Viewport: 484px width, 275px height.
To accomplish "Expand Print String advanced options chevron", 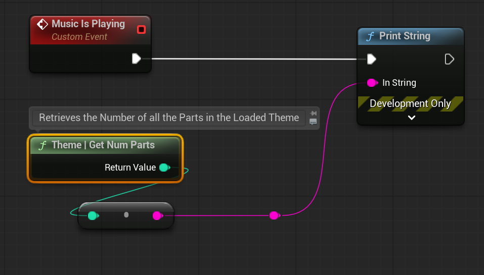I will pyautogui.click(x=411, y=118).
